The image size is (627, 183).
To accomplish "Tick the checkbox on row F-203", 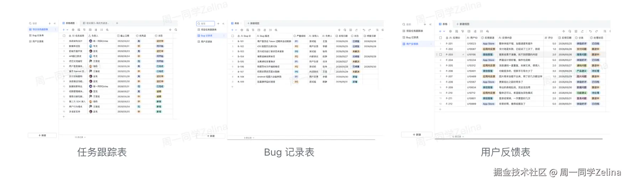I will [x=441, y=54].
